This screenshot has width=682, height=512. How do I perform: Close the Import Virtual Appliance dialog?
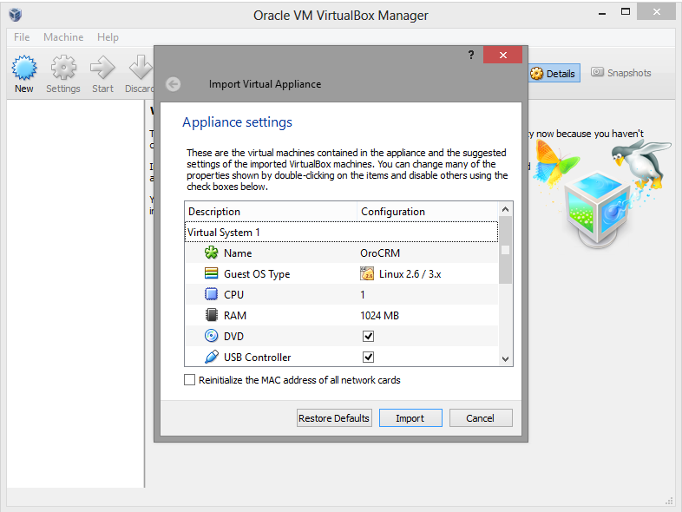(502, 55)
